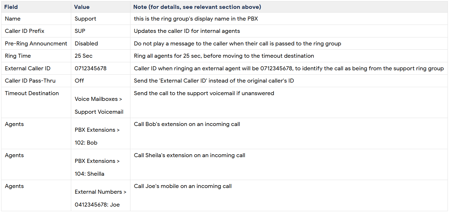Click the Pre-Ring Announcment field
Image resolution: width=449 pixels, height=212 pixels.
click(x=36, y=43)
